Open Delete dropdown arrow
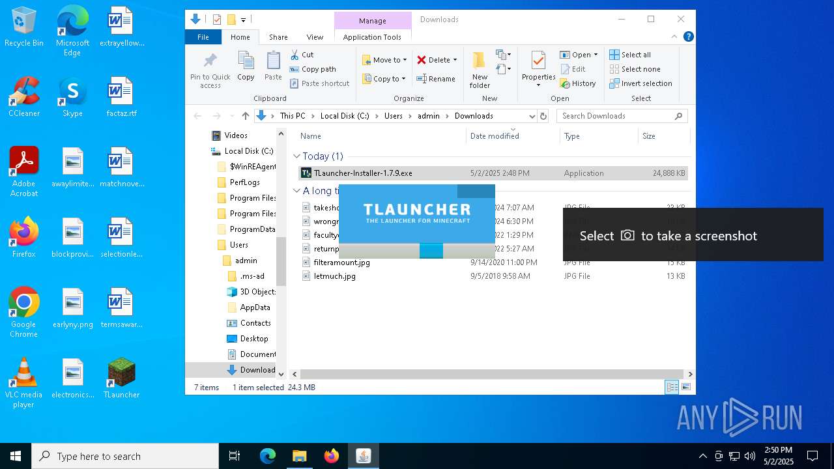Viewport: 834px width, 469px height. pyautogui.click(x=455, y=60)
